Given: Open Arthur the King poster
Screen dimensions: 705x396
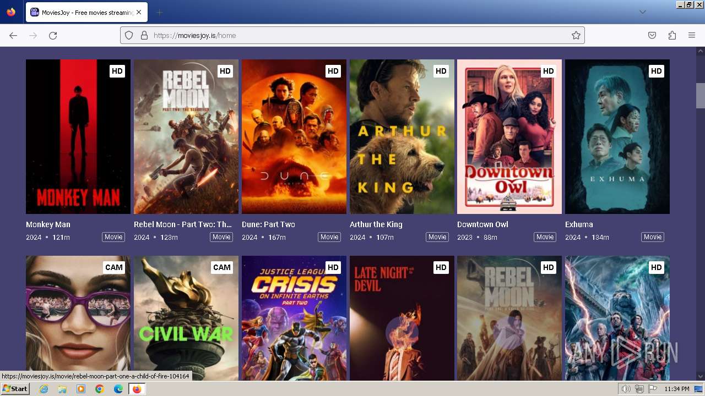Looking at the screenshot, I should pyautogui.click(x=402, y=136).
